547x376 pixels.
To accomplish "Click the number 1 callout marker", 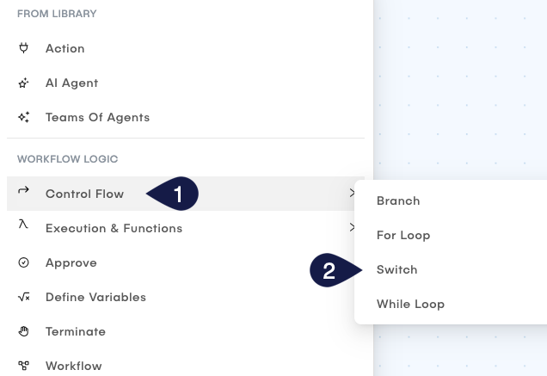I will click(x=176, y=194).
